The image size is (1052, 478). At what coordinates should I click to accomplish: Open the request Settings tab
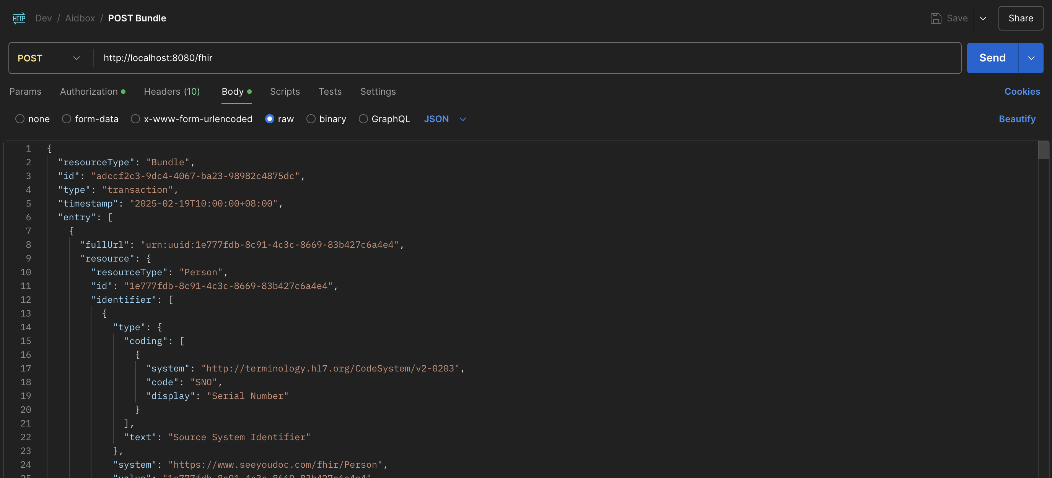click(x=378, y=91)
